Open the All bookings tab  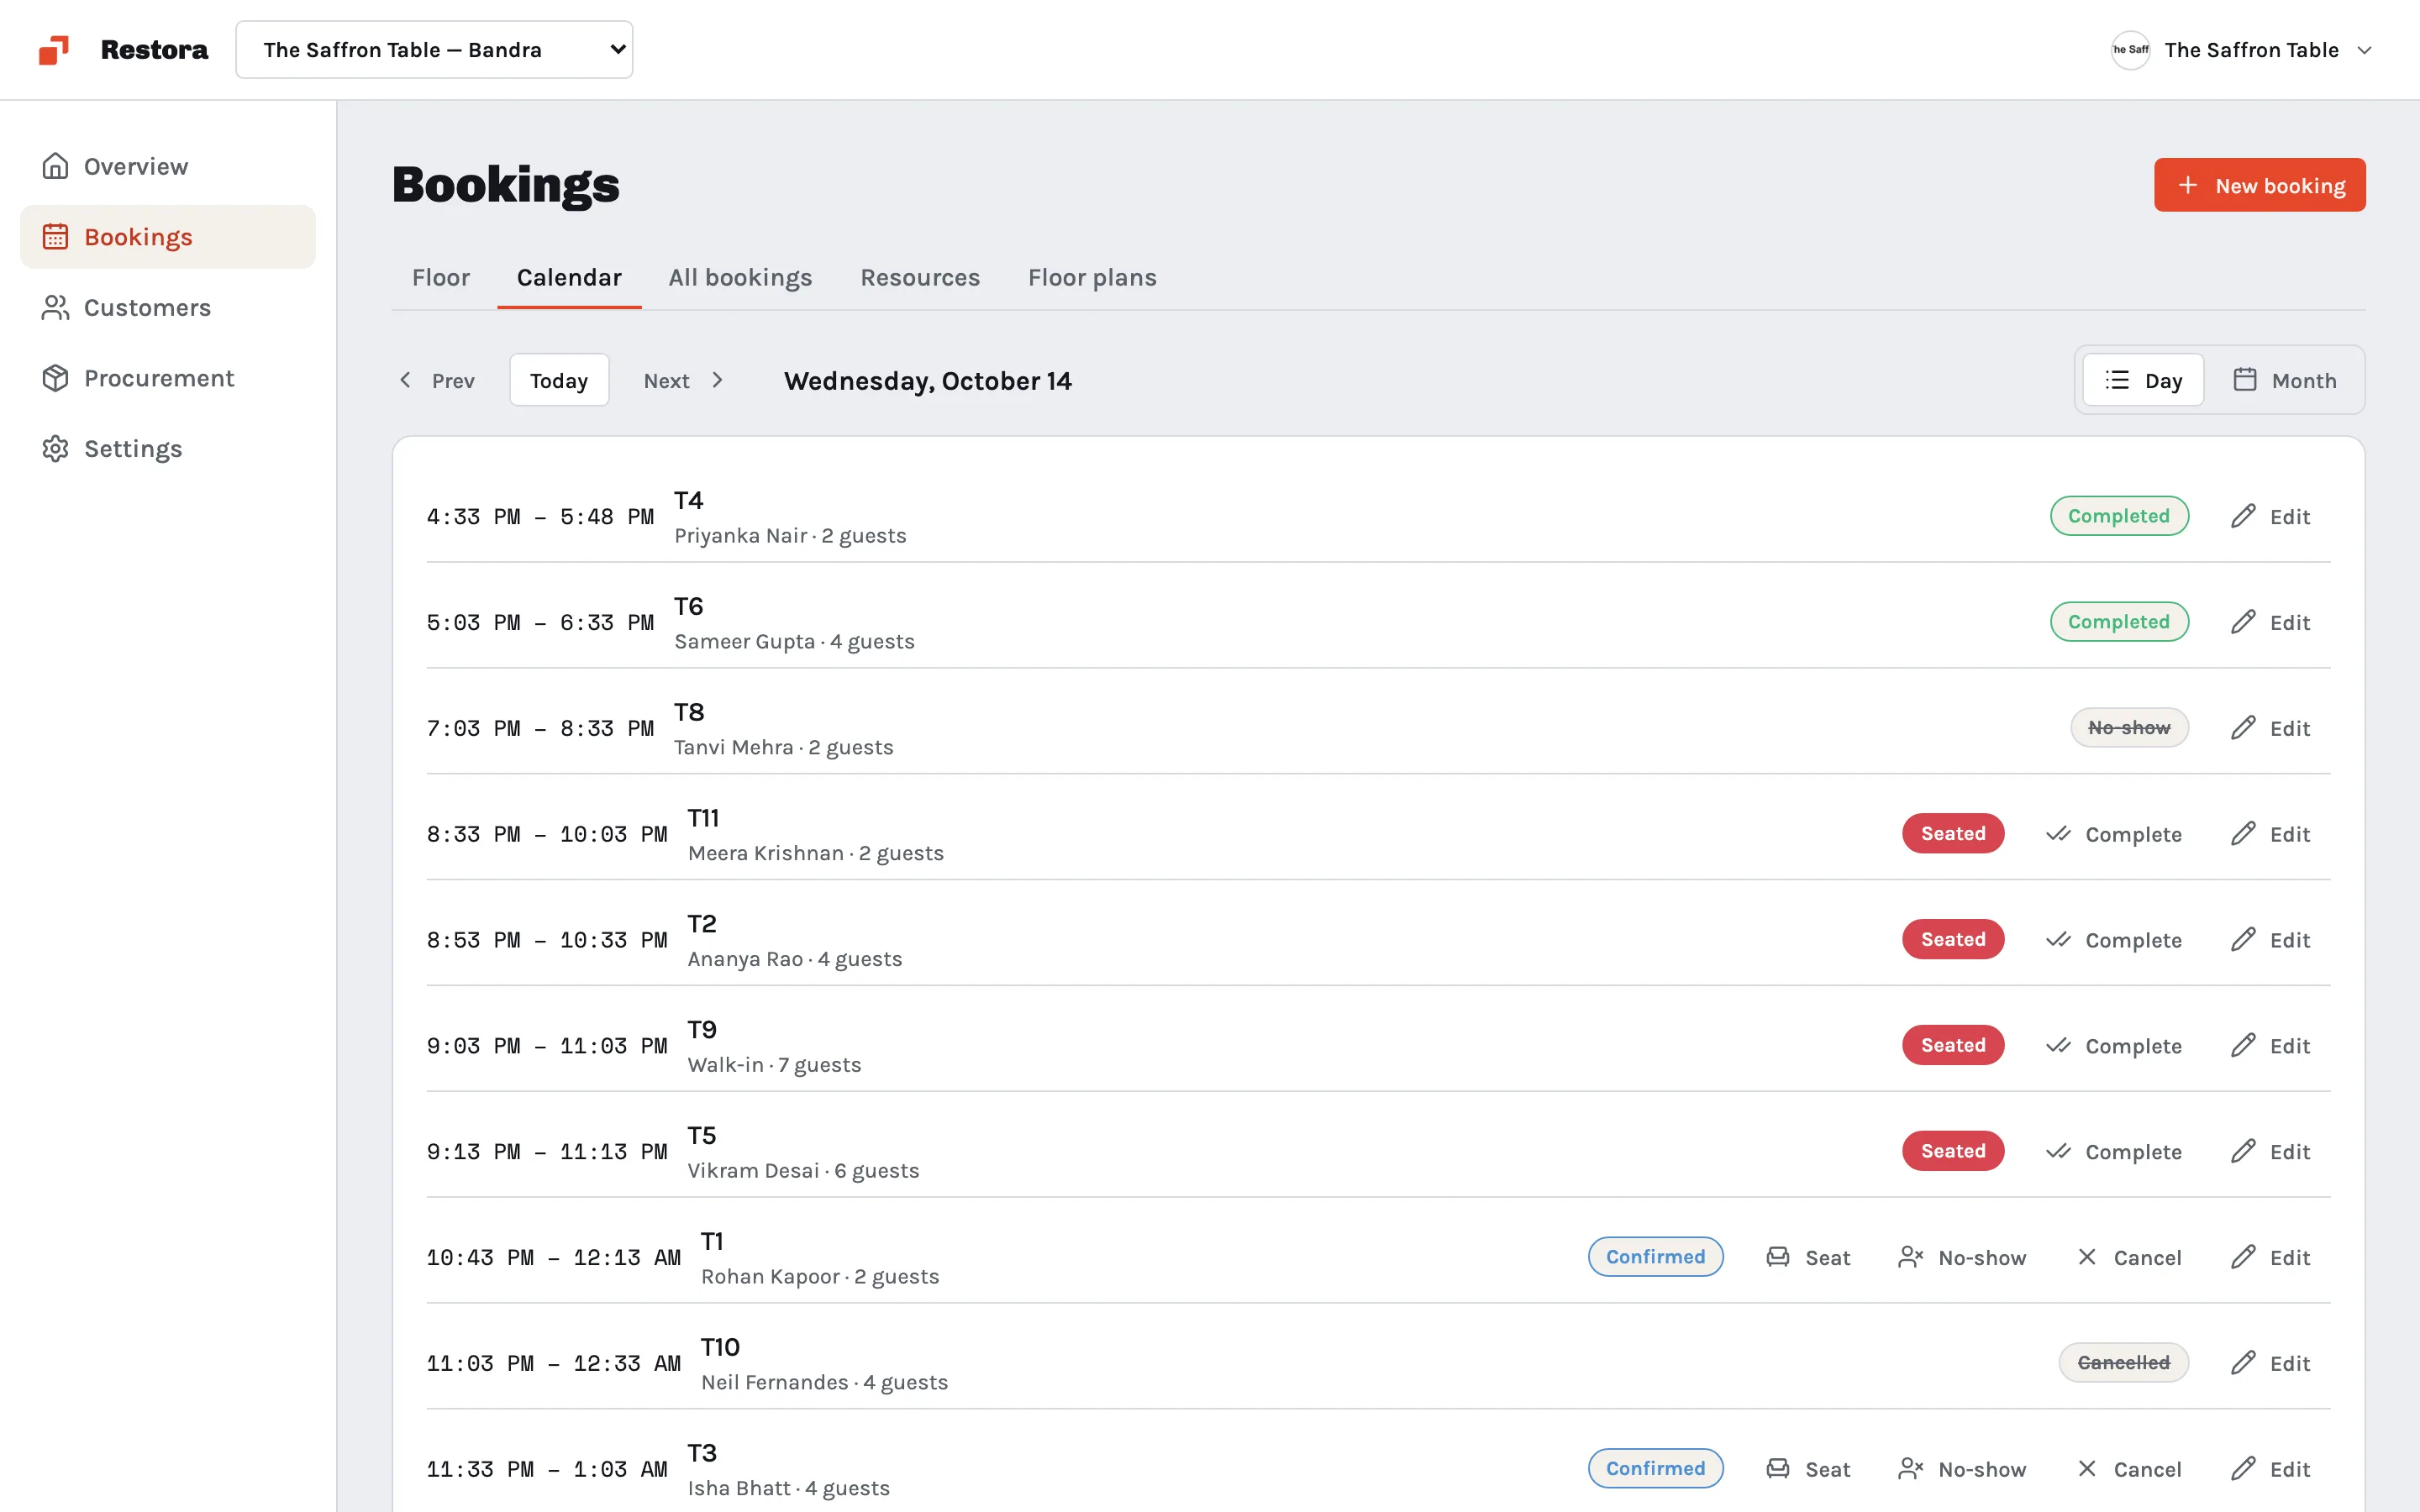tap(740, 277)
